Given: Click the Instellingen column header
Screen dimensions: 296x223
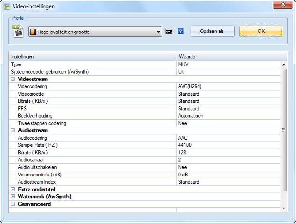Looking at the screenshot, I should (93, 57).
